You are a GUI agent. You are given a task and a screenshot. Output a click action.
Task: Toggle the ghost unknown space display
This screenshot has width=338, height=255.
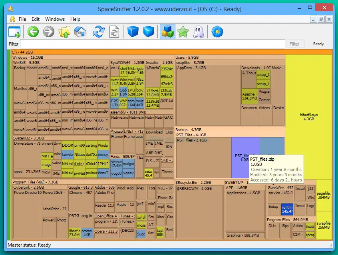point(199,32)
